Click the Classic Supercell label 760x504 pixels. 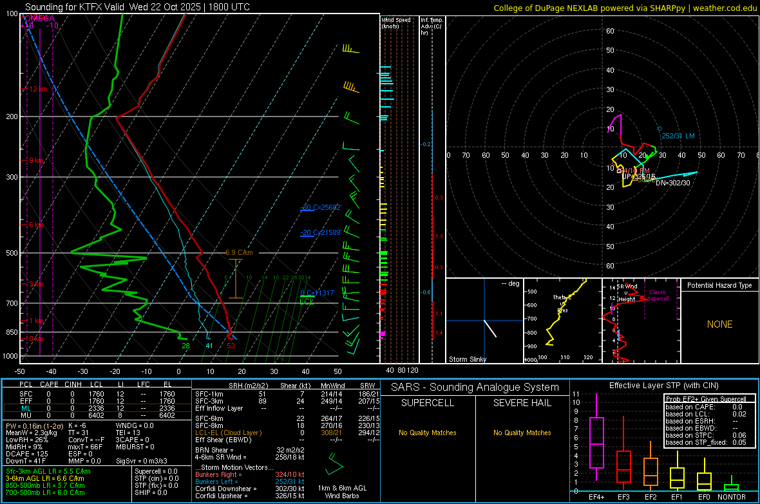(658, 295)
